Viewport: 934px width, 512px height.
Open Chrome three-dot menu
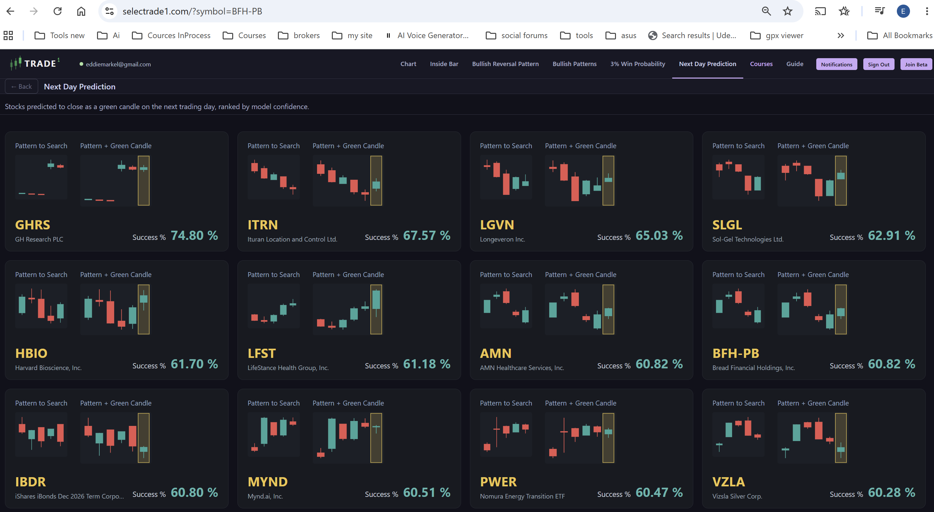click(x=927, y=11)
